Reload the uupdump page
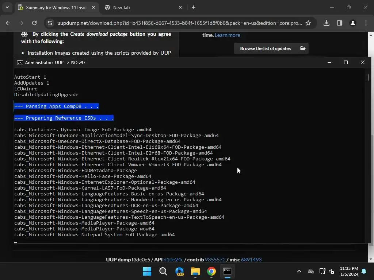Screen dimensions: 374x280 click(x=34, y=23)
